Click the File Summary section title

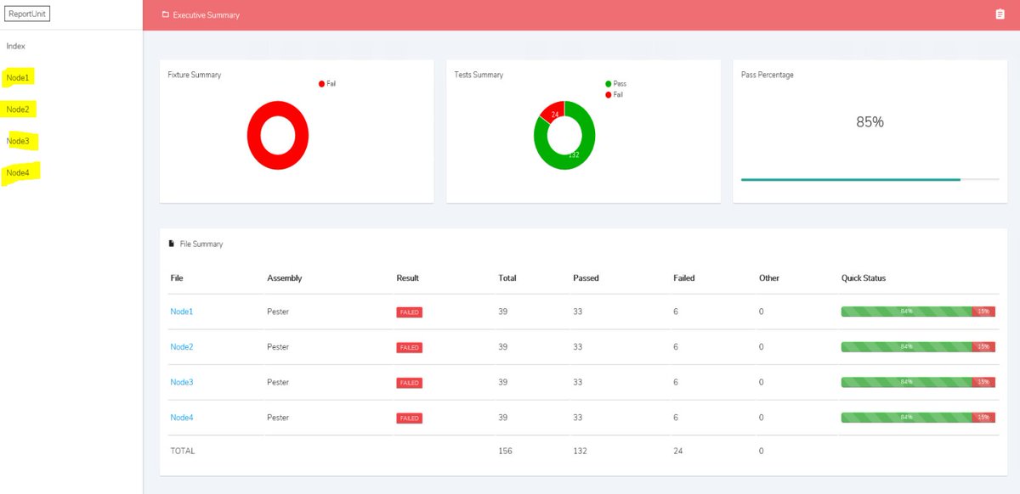[x=201, y=244]
